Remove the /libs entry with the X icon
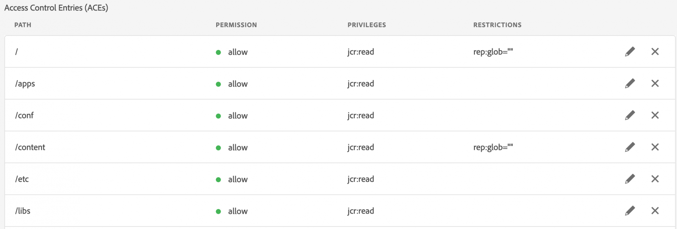Image resolution: width=677 pixels, height=229 pixels. click(655, 210)
